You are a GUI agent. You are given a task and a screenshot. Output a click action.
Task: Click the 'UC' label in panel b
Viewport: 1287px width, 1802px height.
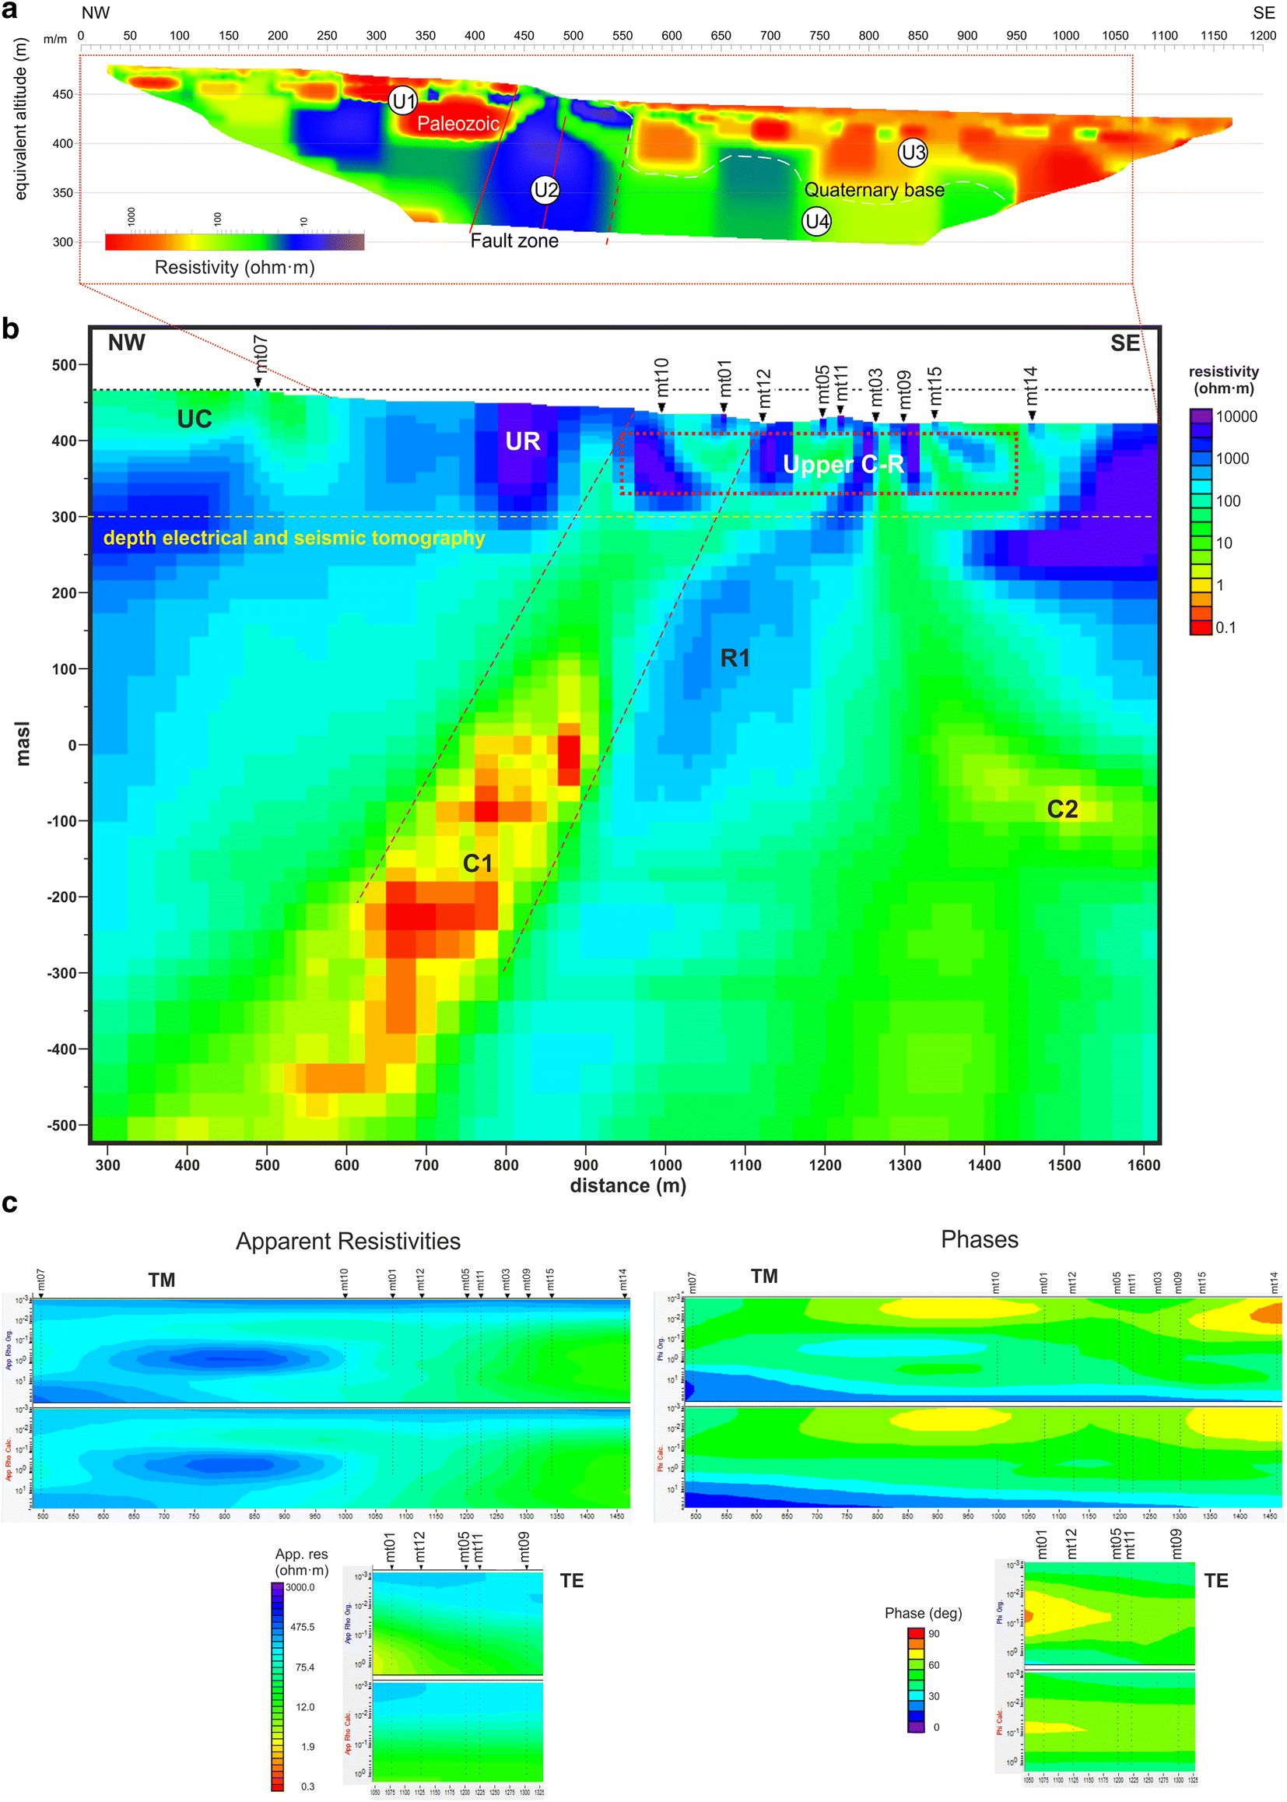click(x=195, y=419)
